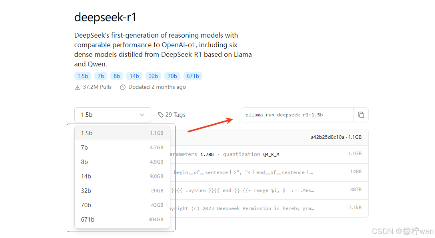Open the 29 Tags link

coord(172,115)
